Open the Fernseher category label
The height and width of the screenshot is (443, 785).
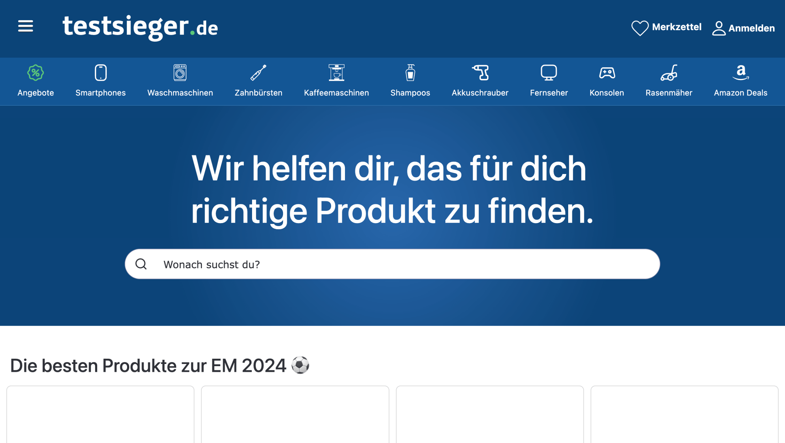click(549, 93)
